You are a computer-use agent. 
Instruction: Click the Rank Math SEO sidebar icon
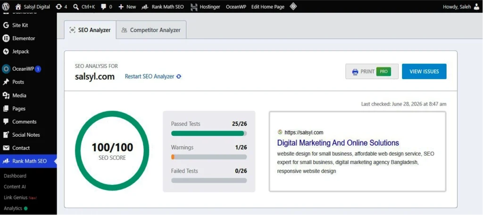coord(6,161)
